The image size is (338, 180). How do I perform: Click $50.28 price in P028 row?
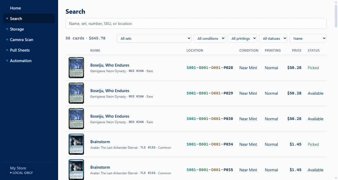coord(294,68)
